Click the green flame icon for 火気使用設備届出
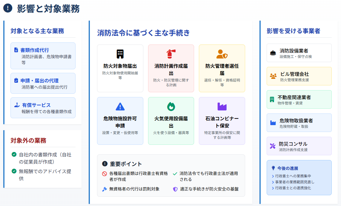 coord(171,106)
